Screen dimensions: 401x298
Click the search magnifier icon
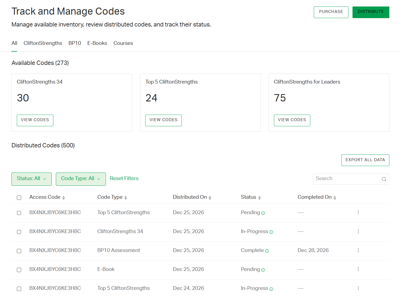click(x=384, y=179)
